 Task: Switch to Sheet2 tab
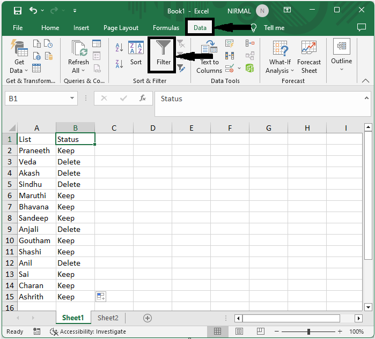click(x=108, y=318)
